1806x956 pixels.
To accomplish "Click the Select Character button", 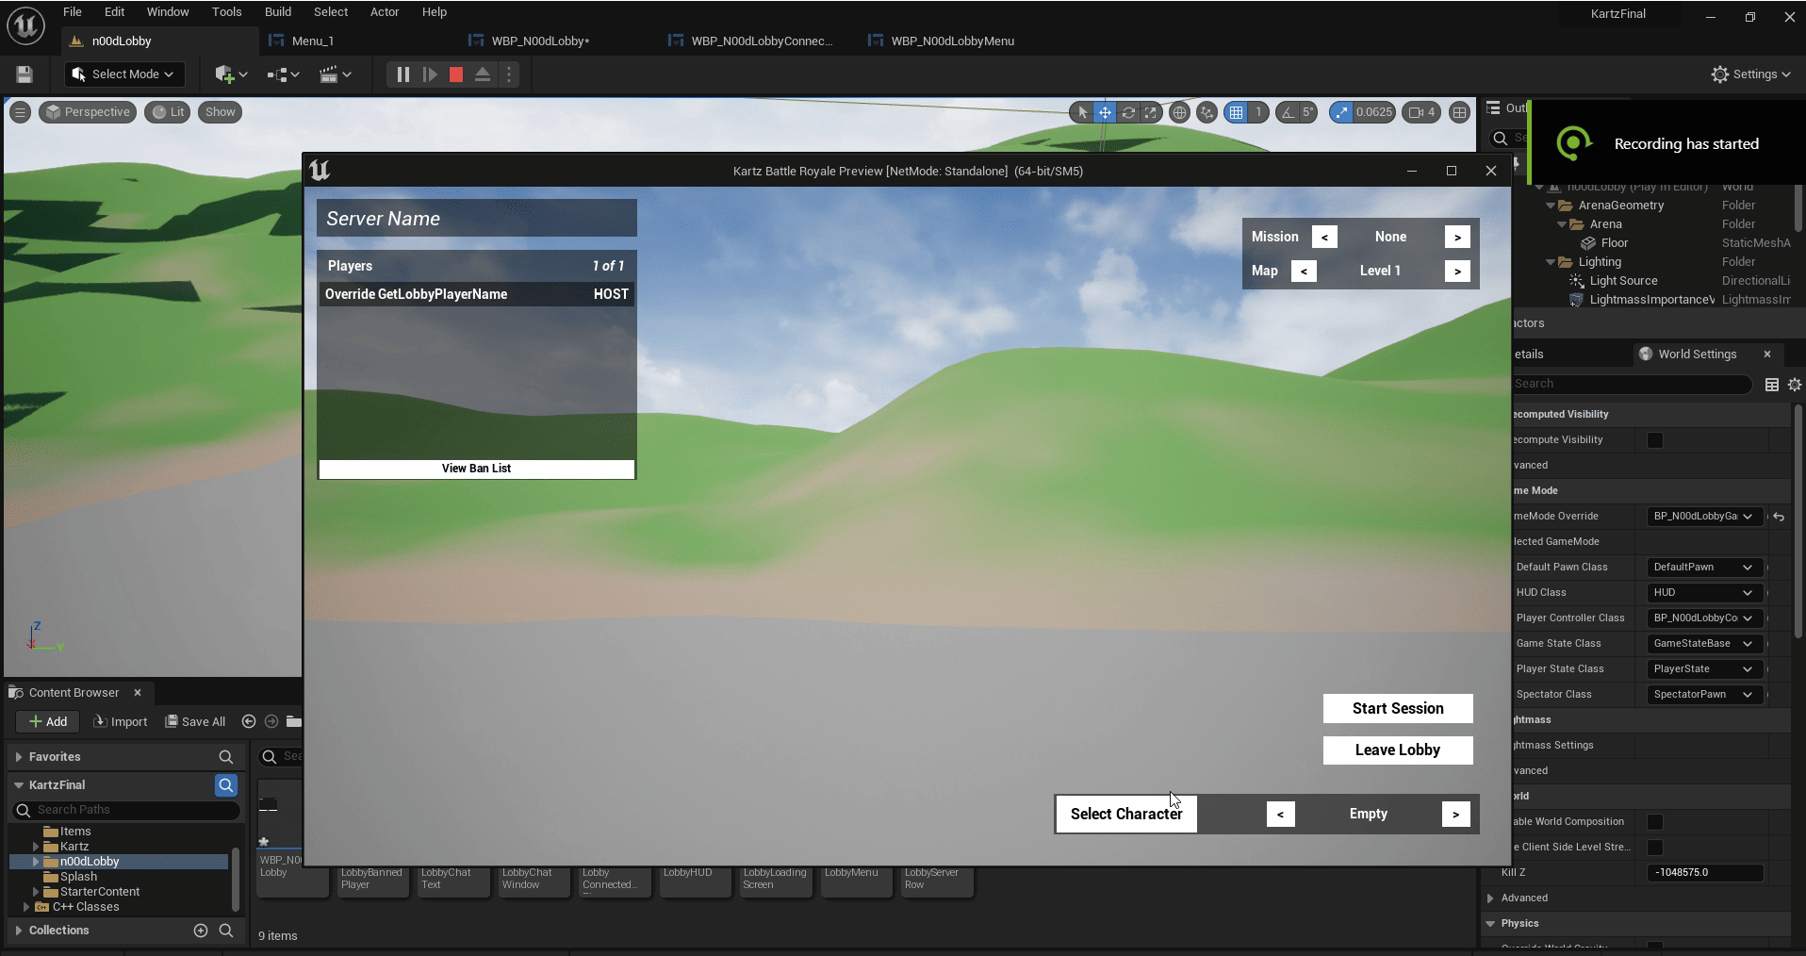I will [x=1126, y=815].
